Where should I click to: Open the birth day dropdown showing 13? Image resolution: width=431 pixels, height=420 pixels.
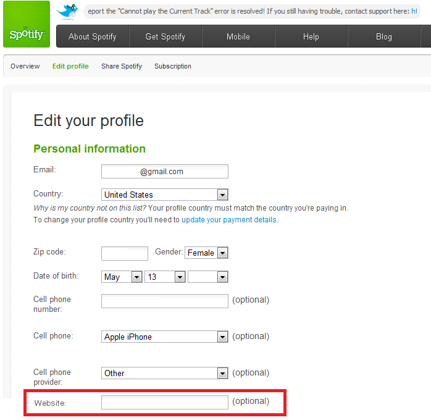[x=165, y=277]
